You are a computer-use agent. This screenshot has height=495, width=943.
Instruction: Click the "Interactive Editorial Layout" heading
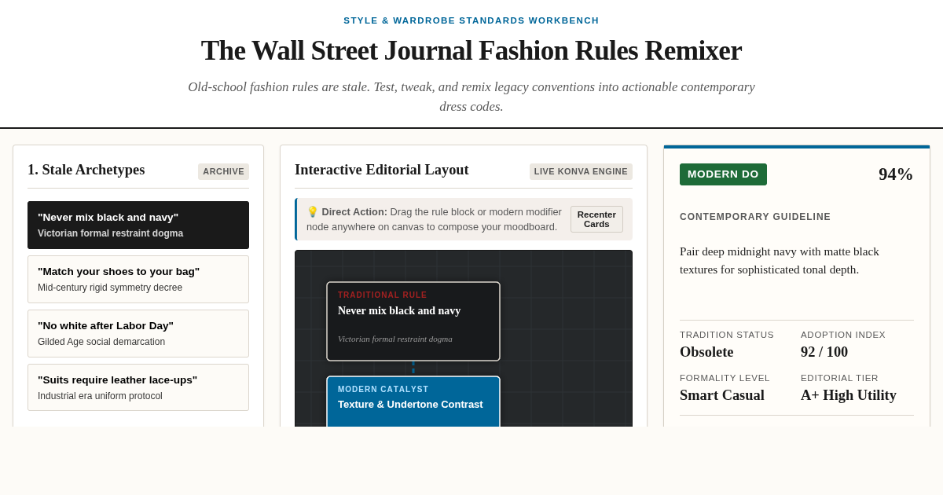click(382, 170)
